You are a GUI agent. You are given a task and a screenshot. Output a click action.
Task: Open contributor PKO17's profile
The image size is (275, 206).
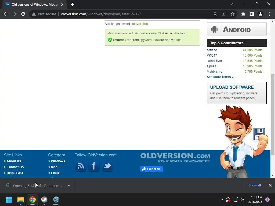[x=212, y=56]
